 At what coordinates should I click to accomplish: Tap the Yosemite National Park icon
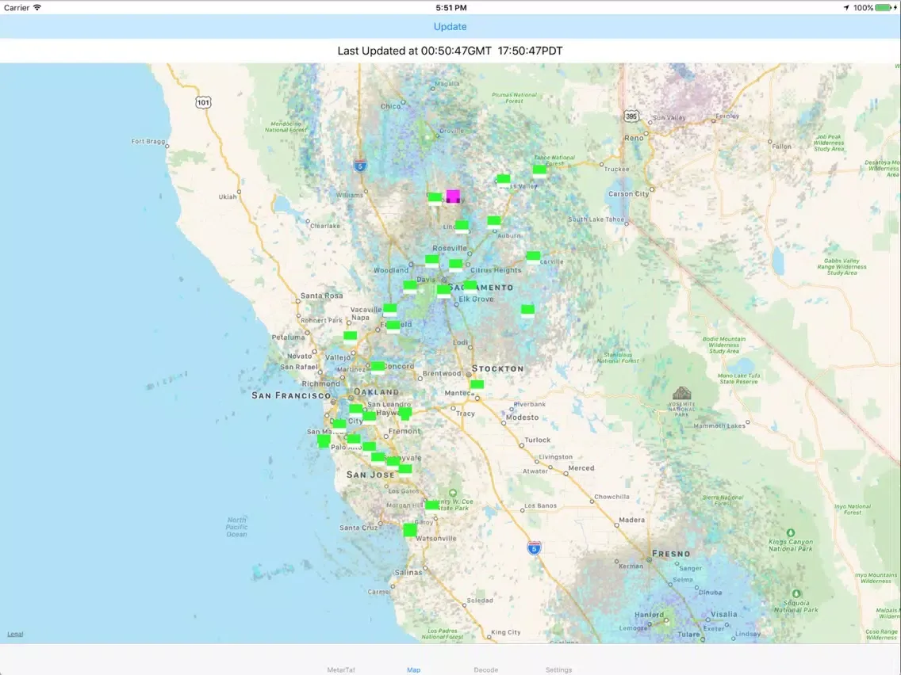[x=681, y=393]
